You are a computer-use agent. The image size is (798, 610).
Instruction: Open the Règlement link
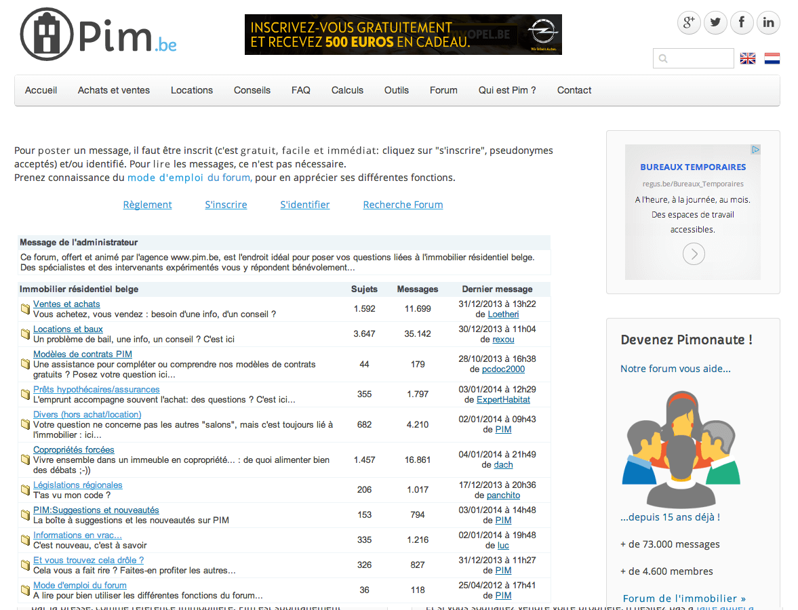[148, 205]
